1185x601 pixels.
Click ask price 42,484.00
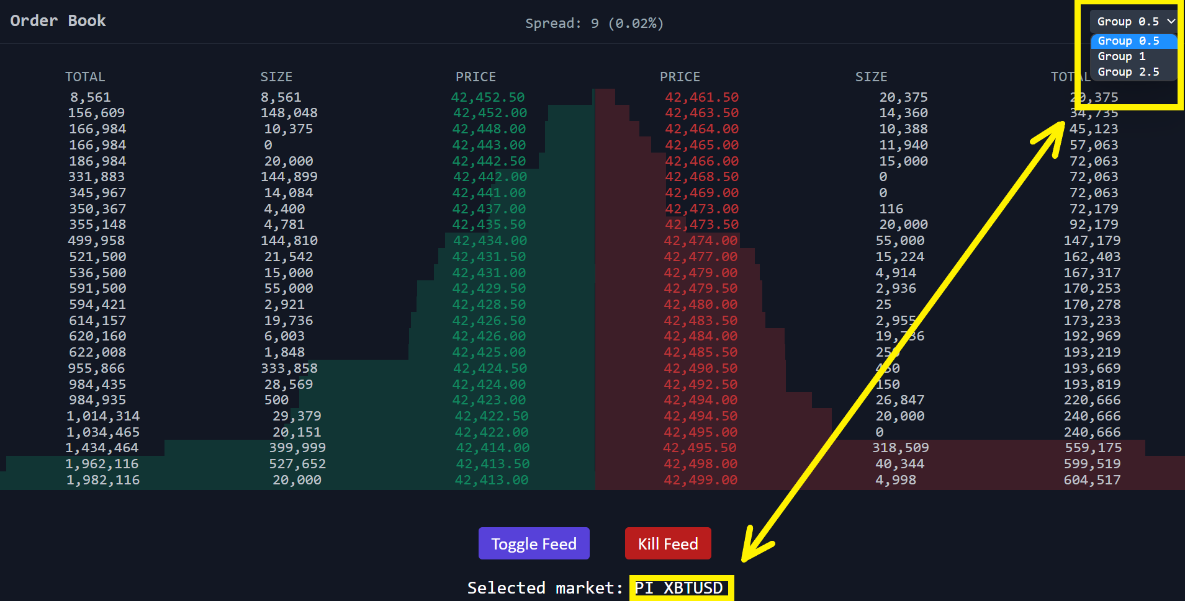pos(701,336)
